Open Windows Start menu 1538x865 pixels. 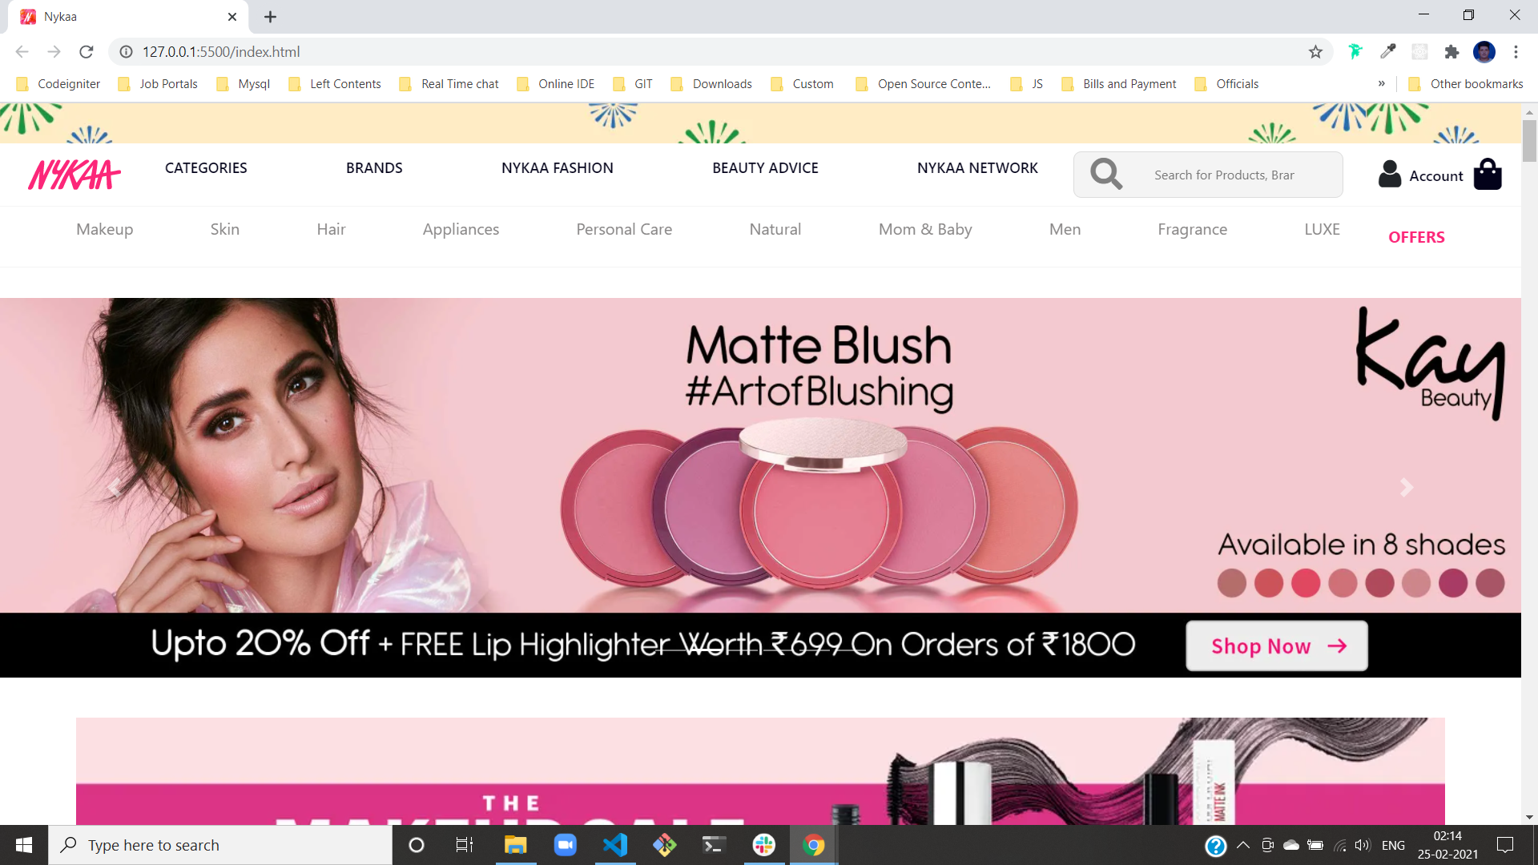click(x=24, y=845)
